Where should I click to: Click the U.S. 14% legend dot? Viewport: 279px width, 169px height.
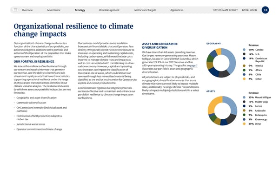(x=244, y=54)
